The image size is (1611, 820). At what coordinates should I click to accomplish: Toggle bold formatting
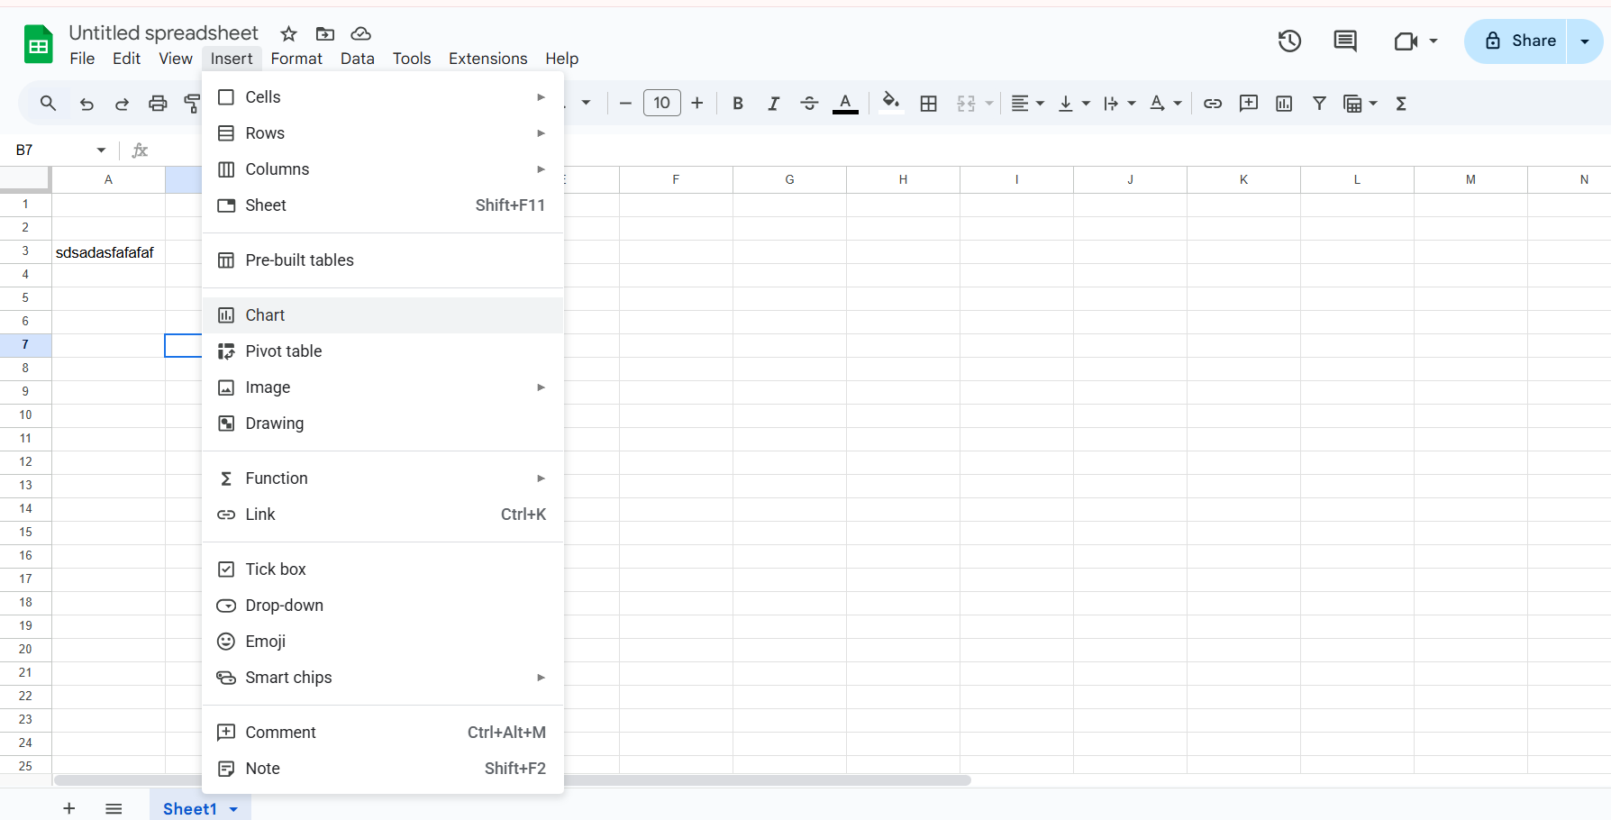(738, 104)
